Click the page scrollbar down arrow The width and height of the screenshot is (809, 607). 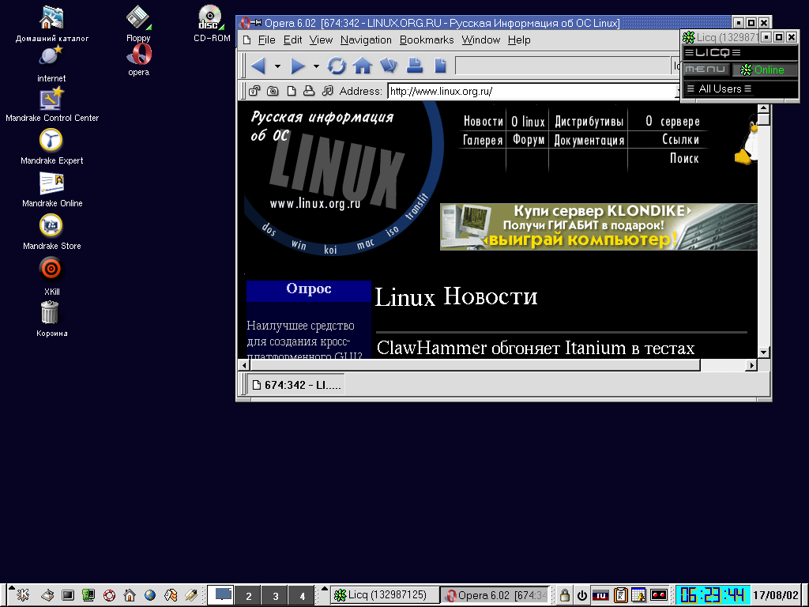[764, 352]
